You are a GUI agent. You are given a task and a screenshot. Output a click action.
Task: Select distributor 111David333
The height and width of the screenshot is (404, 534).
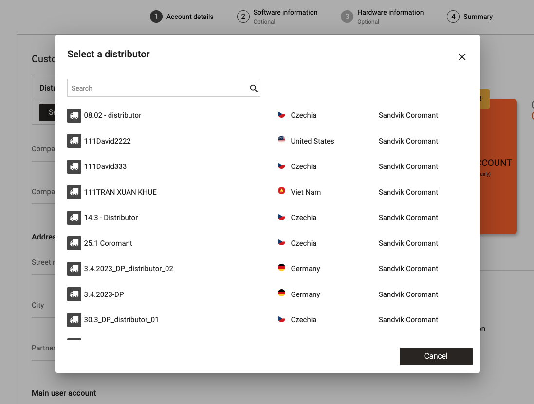[105, 166]
